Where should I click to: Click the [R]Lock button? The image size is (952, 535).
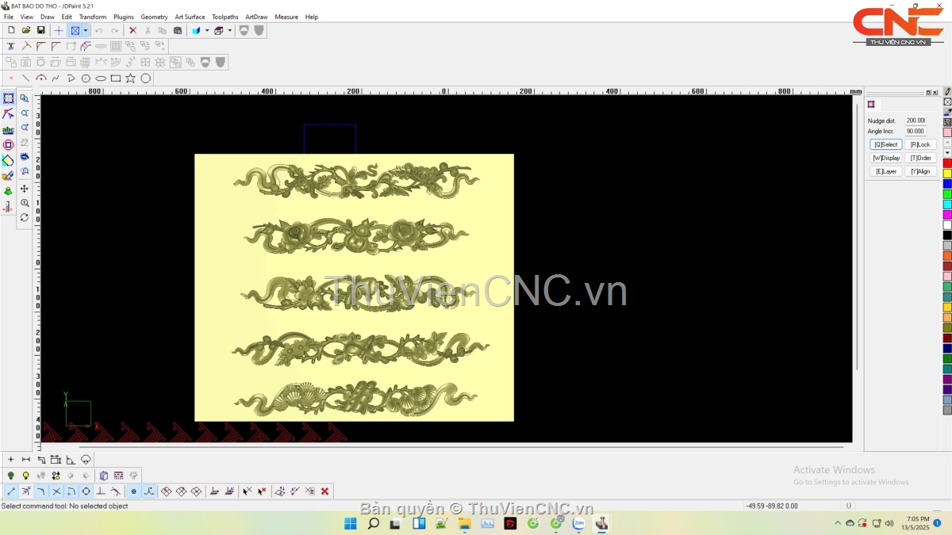[920, 144]
